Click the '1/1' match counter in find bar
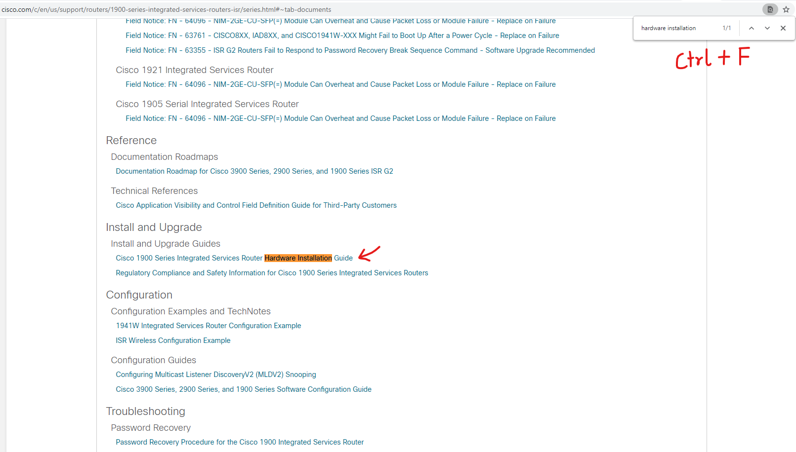 click(727, 28)
